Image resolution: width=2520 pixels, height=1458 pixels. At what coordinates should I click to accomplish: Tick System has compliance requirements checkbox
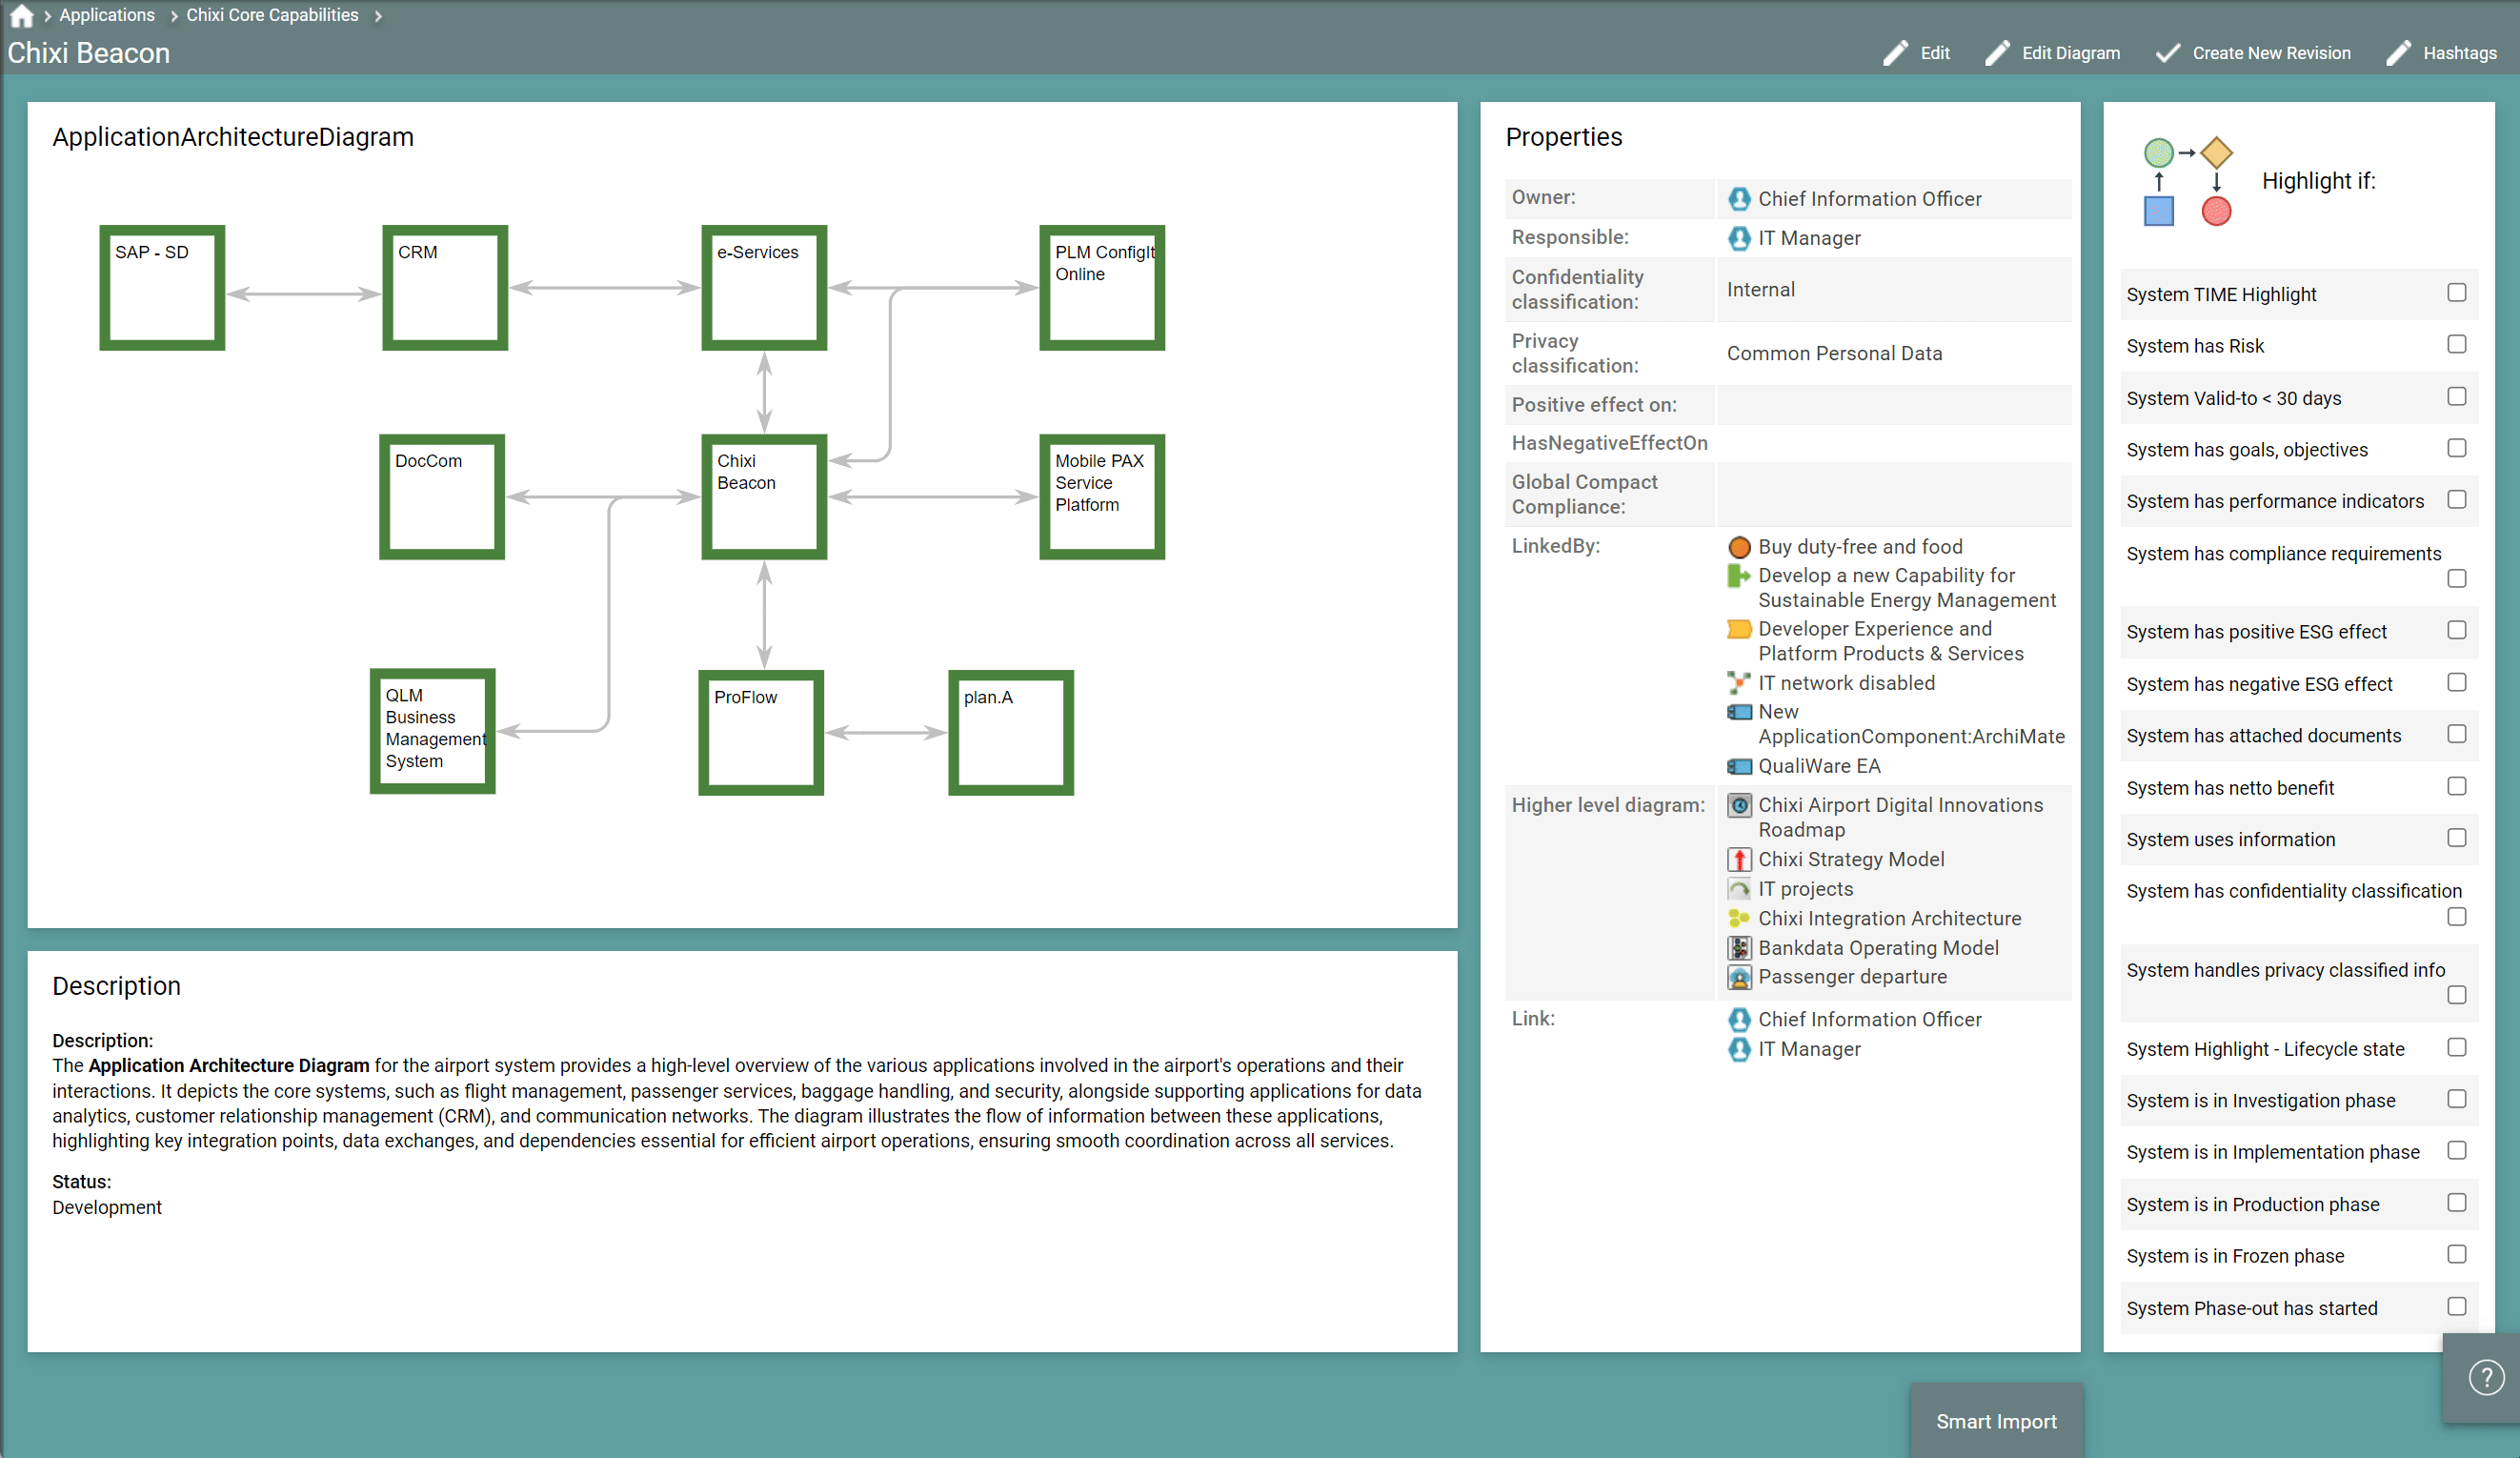click(2456, 578)
